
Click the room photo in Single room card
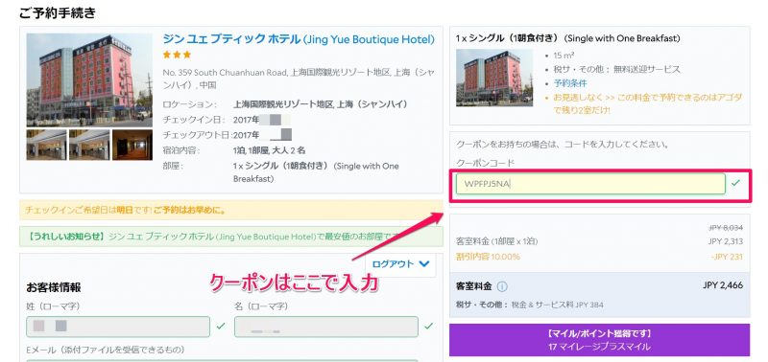click(x=494, y=78)
